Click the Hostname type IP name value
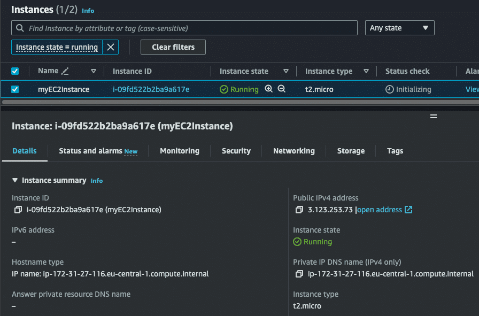Viewport: 479px width, 316px height. pos(110,274)
